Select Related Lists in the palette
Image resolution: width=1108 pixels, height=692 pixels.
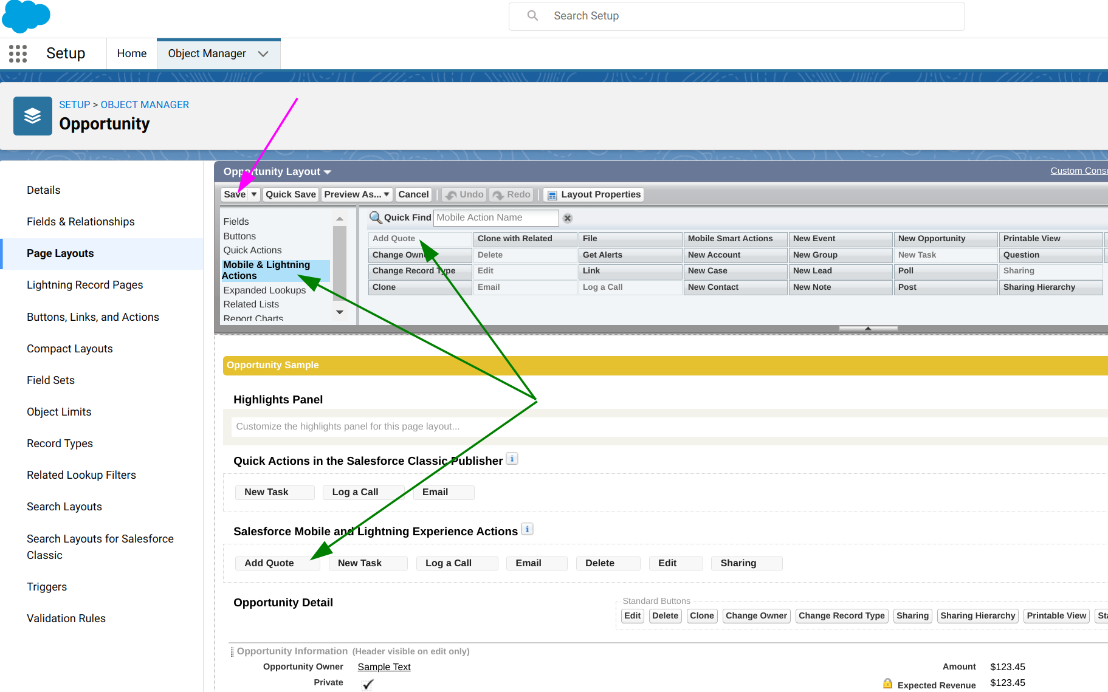pyautogui.click(x=251, y=304)
